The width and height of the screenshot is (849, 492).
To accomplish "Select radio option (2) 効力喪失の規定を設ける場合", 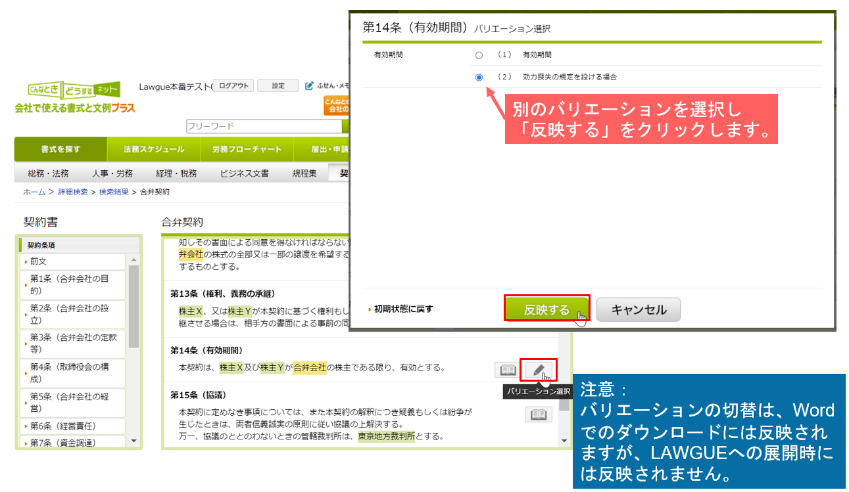I will 479,77.
